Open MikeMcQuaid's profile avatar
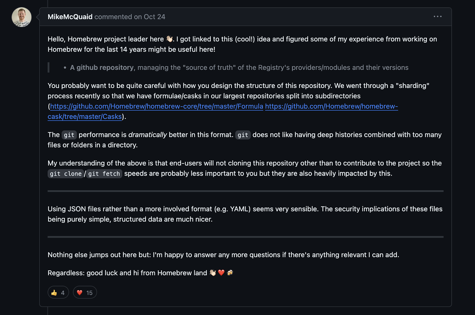Image resolution: width=475 pixels, height=315 pixels. [21, 17]
